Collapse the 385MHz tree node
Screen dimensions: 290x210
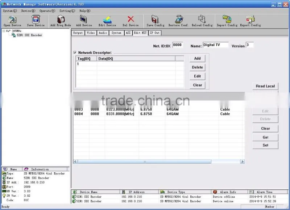[4, 31]
